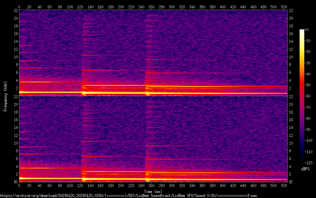Click the 0 tick on the top time axis
Screen dimensions: 316x198
click(x=19, y=7)
